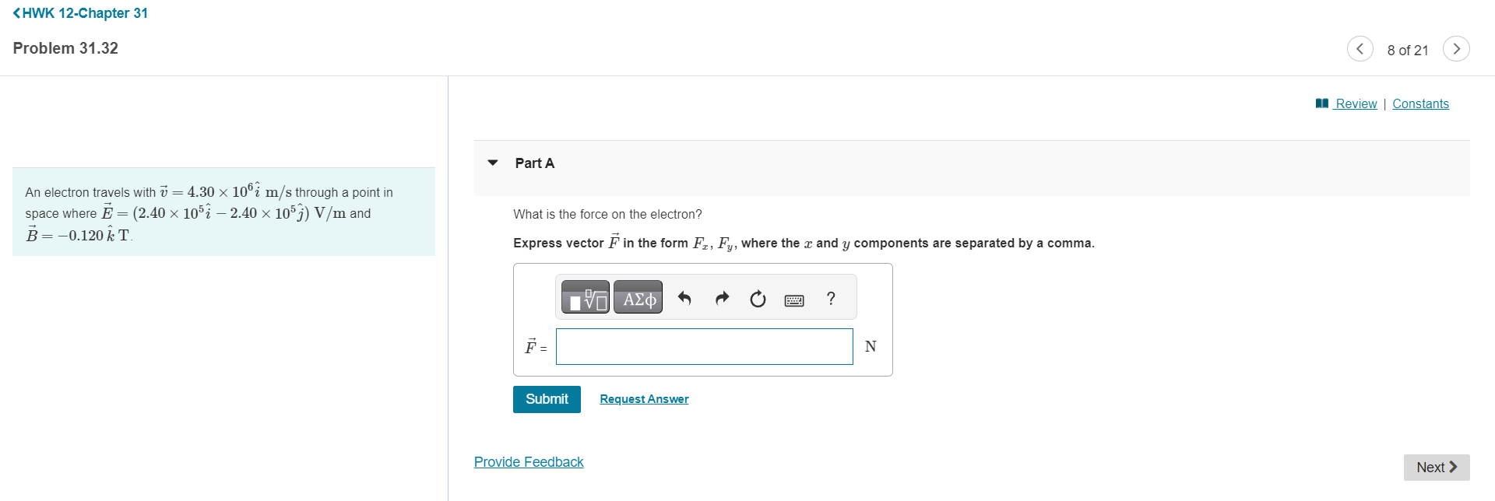This screenshot has height=501, width=1495.
Task: Reset the answer with the circular arrow
Action: 758,299
